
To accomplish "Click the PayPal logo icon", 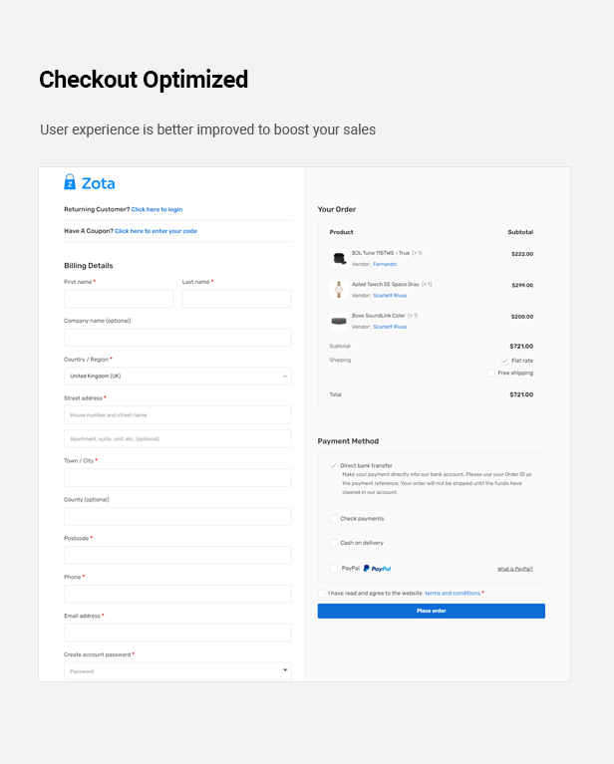I will click(378, 569).
